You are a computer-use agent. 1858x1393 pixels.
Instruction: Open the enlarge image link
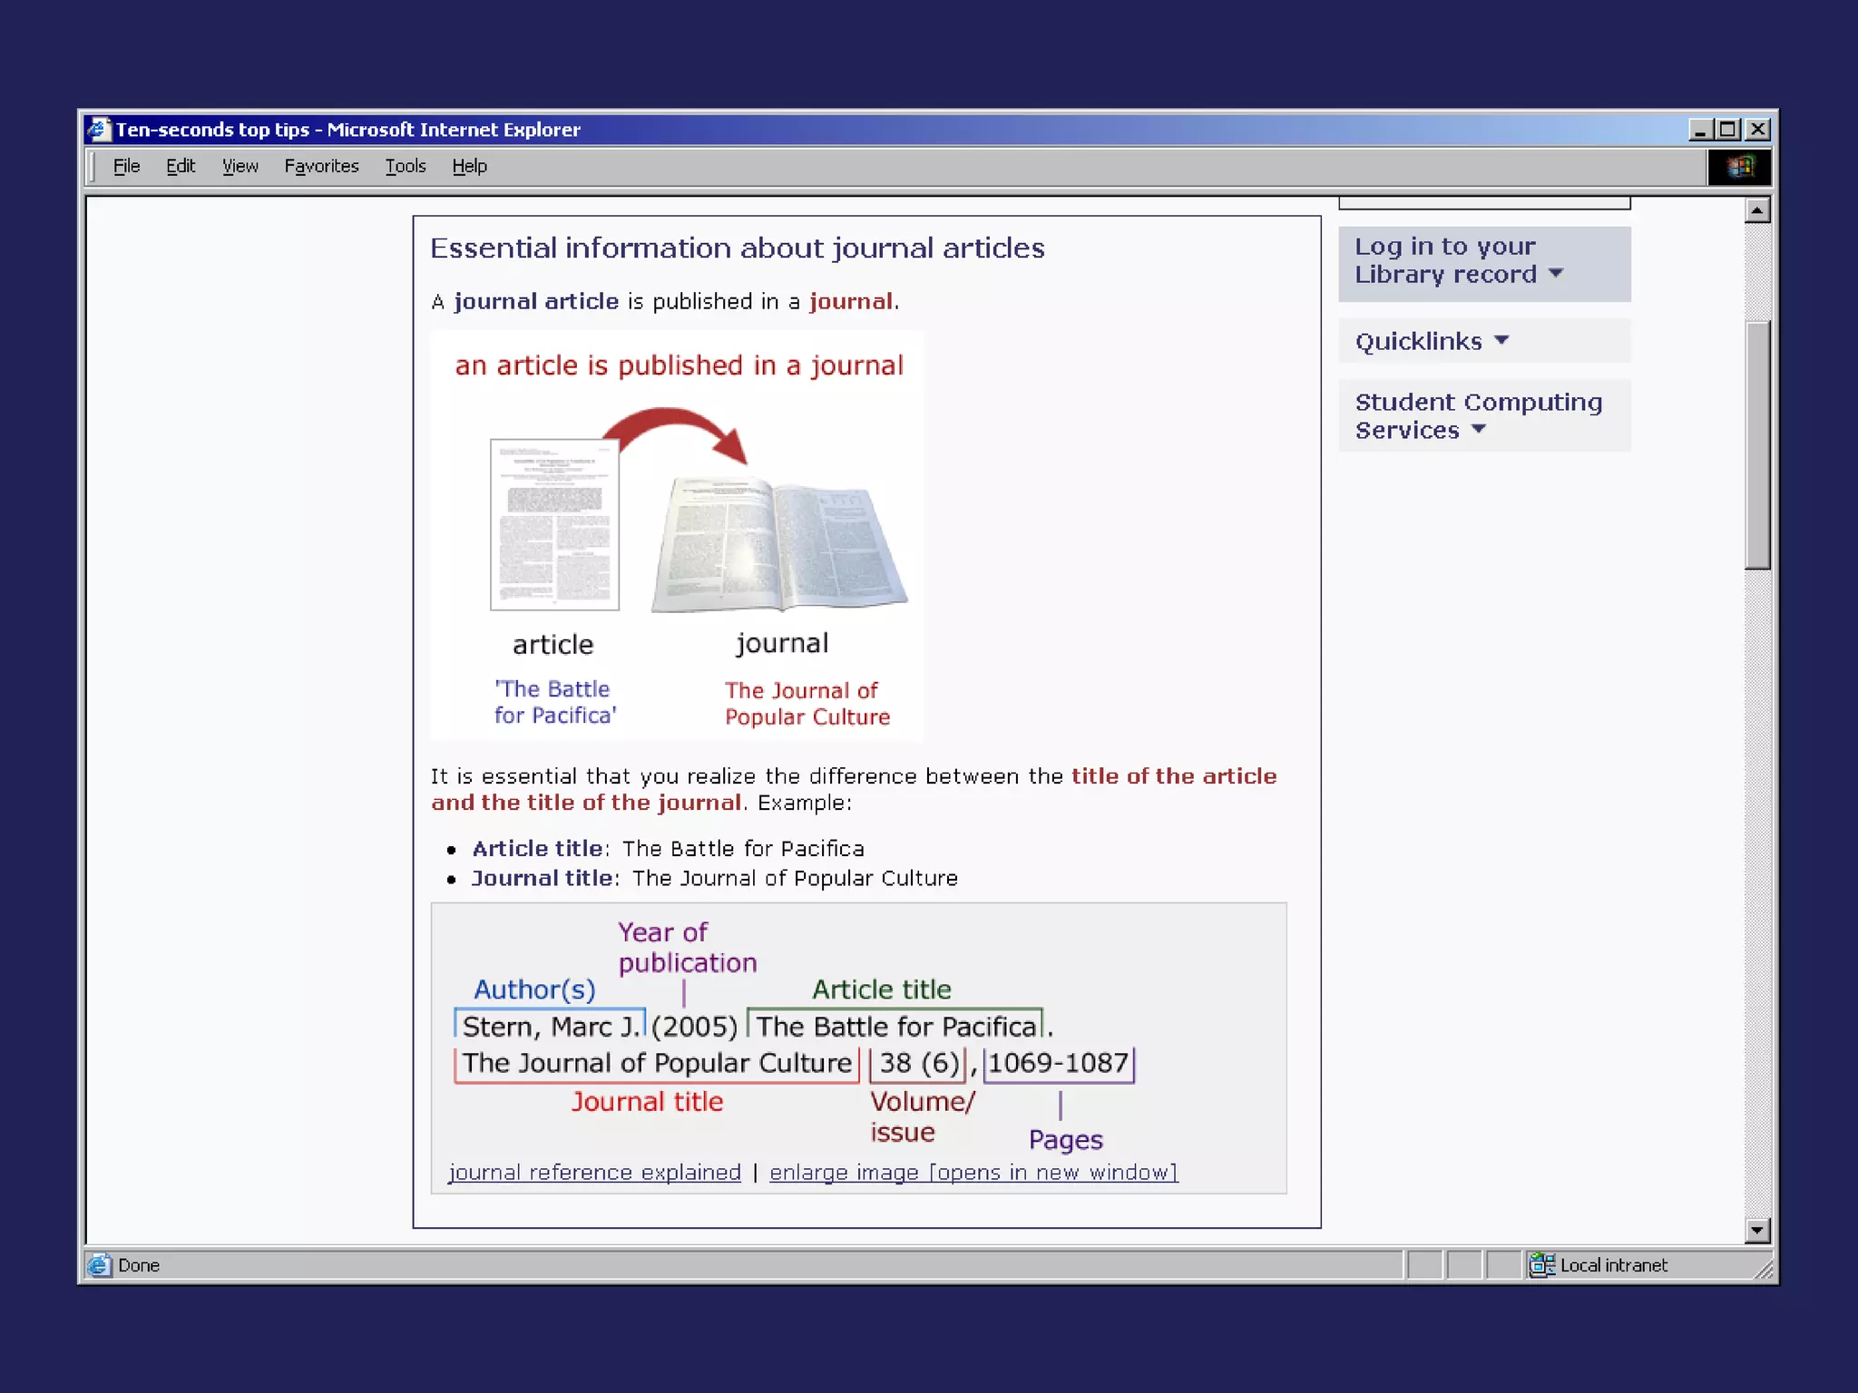(973, 1172)
